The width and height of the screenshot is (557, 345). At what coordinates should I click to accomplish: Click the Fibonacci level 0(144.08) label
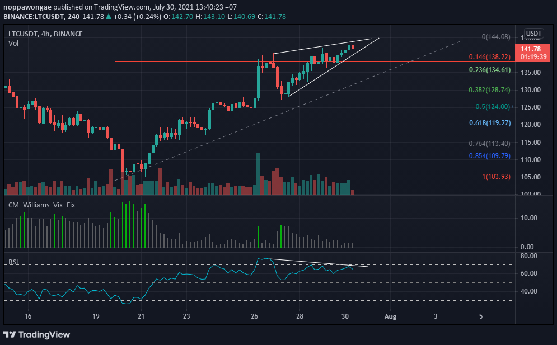click(496, 37)
